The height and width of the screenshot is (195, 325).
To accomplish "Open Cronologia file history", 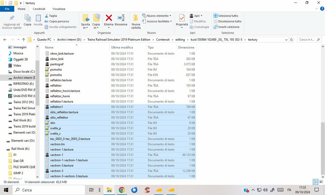I will (199, 27).
